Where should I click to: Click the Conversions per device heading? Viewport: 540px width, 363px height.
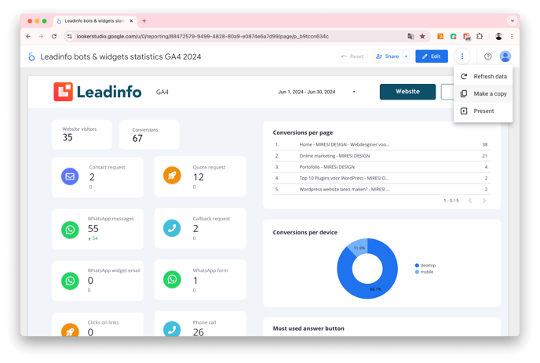pyautogui.click(x=305, y=232)
